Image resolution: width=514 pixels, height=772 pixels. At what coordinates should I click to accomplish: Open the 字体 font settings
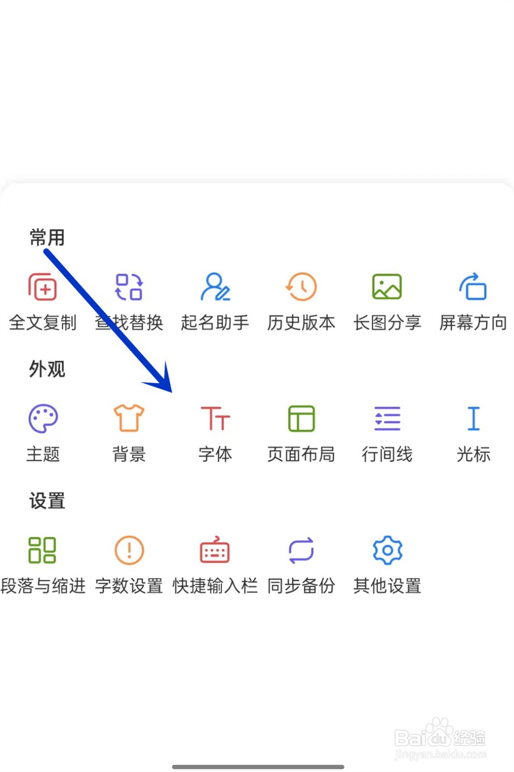[215, 419]
